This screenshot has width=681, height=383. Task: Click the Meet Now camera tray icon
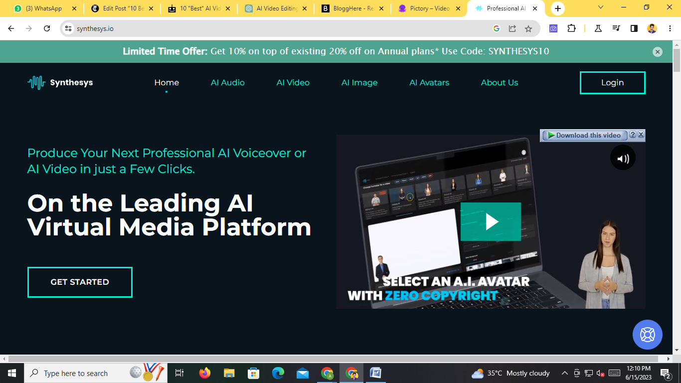(x=577, y=373)
